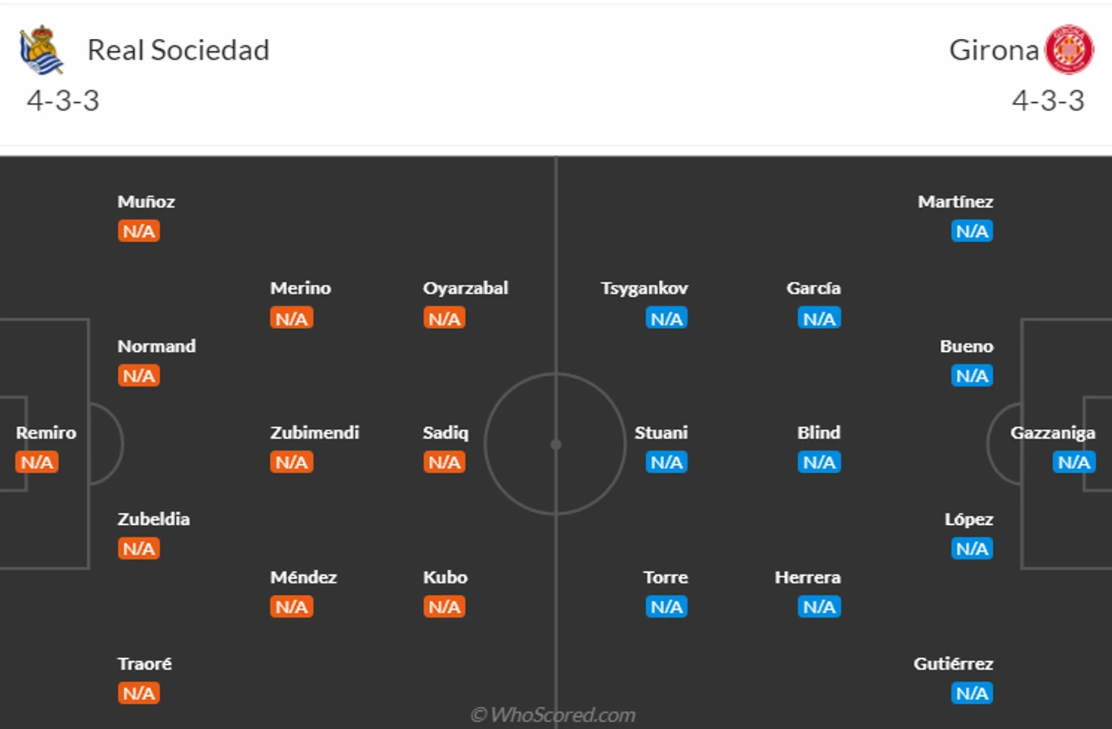Viewport: 1112px width, 729px height.
Task: Click Martínez's N/A rating badge
Action: (x=972, y=232)
